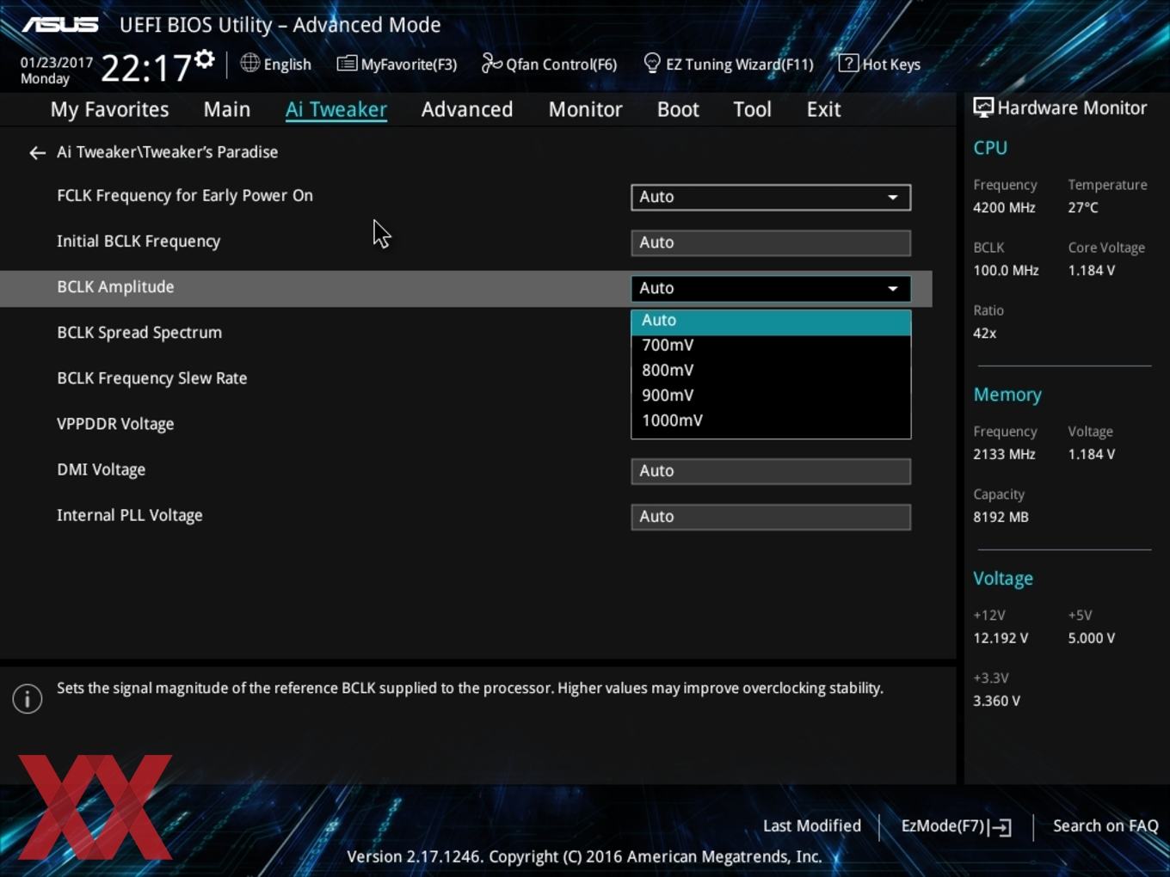This screenshot has height=877, width=1170.
Task: Click the 27°C temperature value
Action: coord(1083,207)
